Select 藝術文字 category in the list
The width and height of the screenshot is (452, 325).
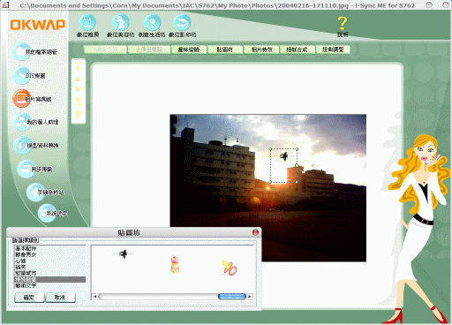pos(50,285)
